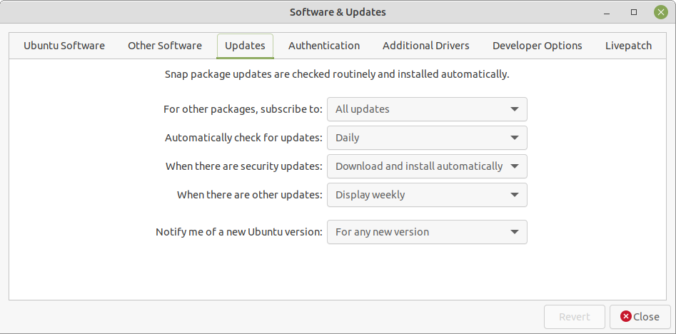Open the Livepatch tab

click(x=628, y=46)
